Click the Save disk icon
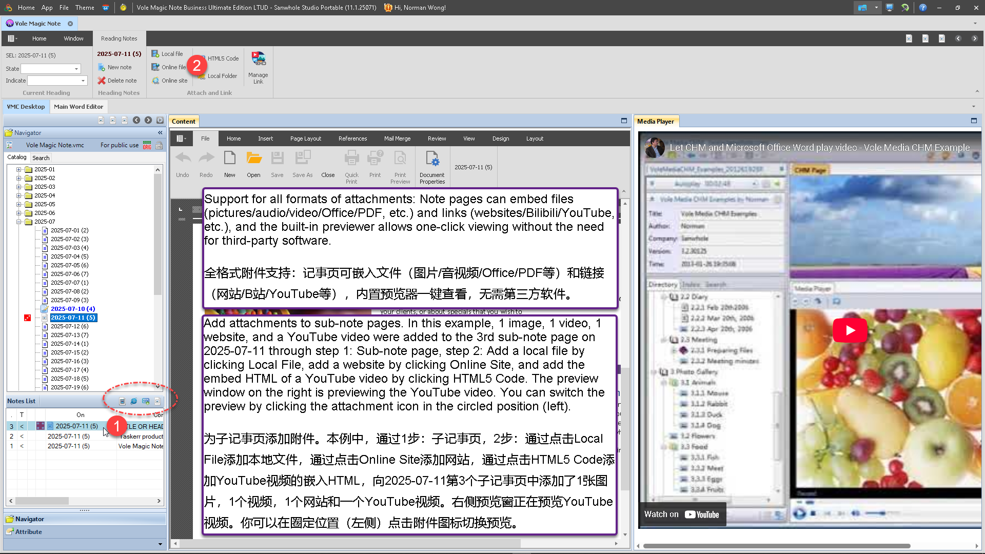The width and height of the screenshot is (985, 554). tap(277, 158)
